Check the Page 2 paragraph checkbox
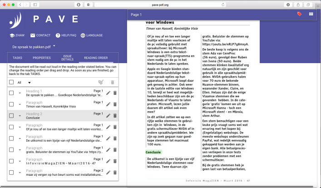The width and height of the screenshot is (321, 188). pyautogui.click(x=11, y=173)
